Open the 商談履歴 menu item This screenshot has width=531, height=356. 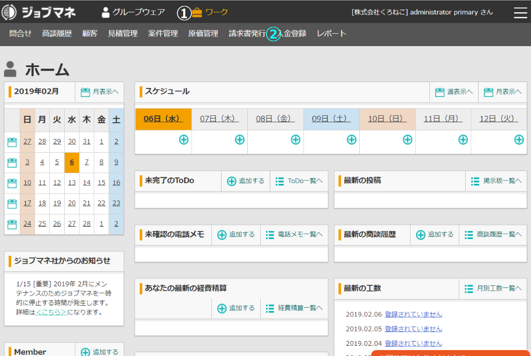click(57, 33)
